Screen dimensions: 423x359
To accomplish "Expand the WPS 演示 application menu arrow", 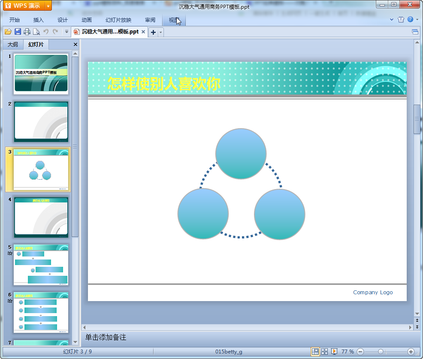I will pyautogui.click(x=48, y=6).
